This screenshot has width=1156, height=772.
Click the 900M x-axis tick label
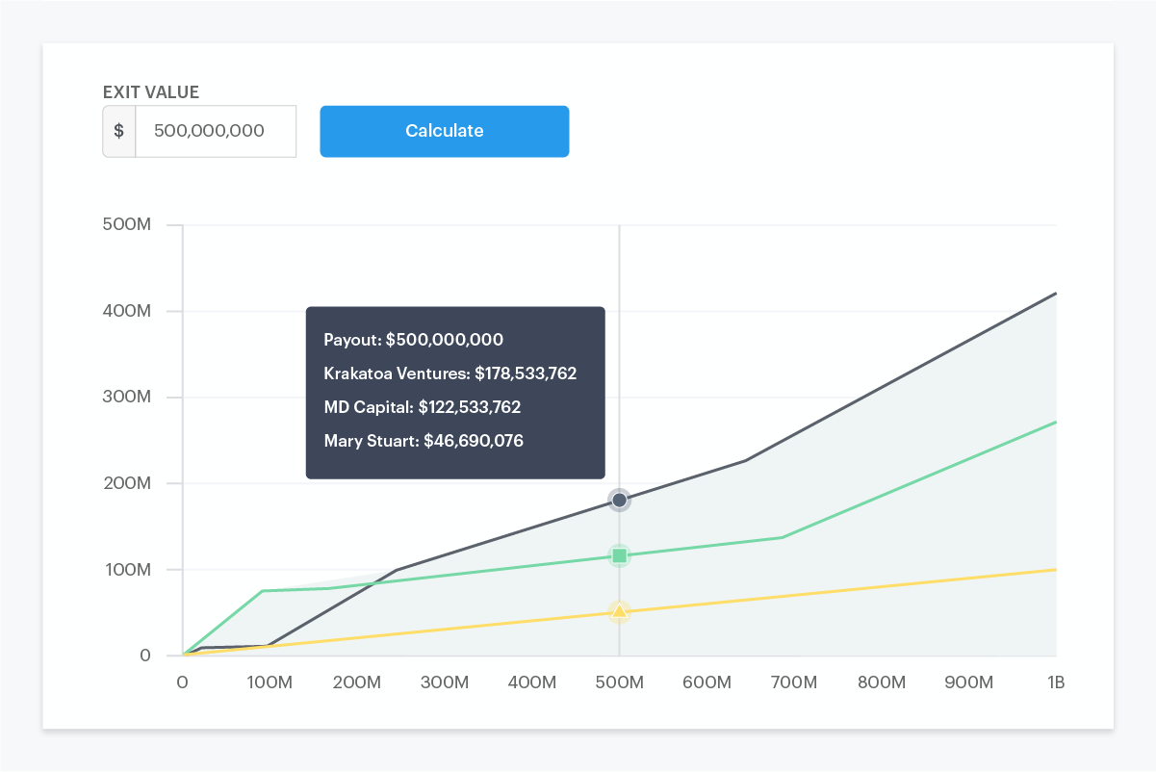(968, 682)
